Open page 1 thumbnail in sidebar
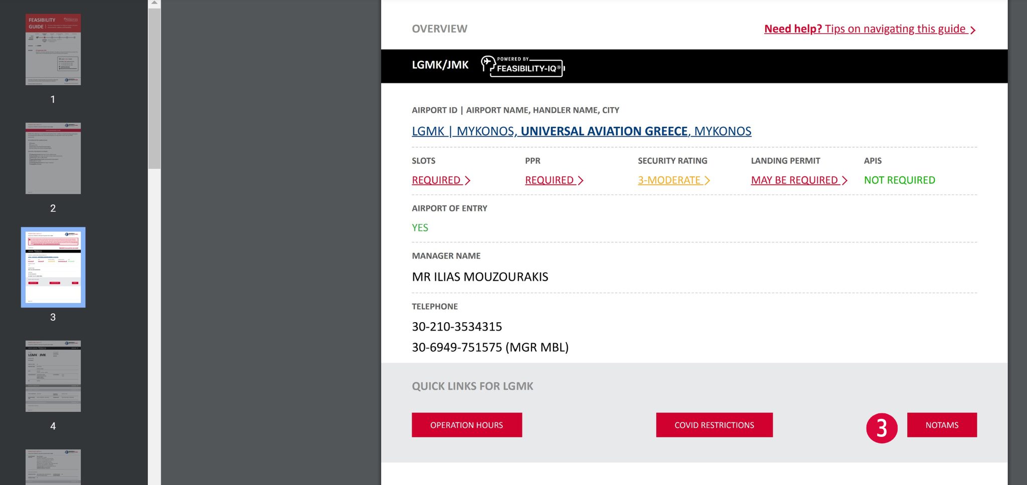1027x485 pixels. pos(53,50)
